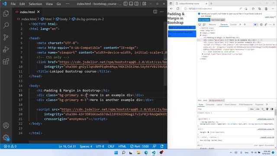This screenshot has width=277, height=156.
Task: Click the inspect element picker icon in DevTools
Action: 200,25
